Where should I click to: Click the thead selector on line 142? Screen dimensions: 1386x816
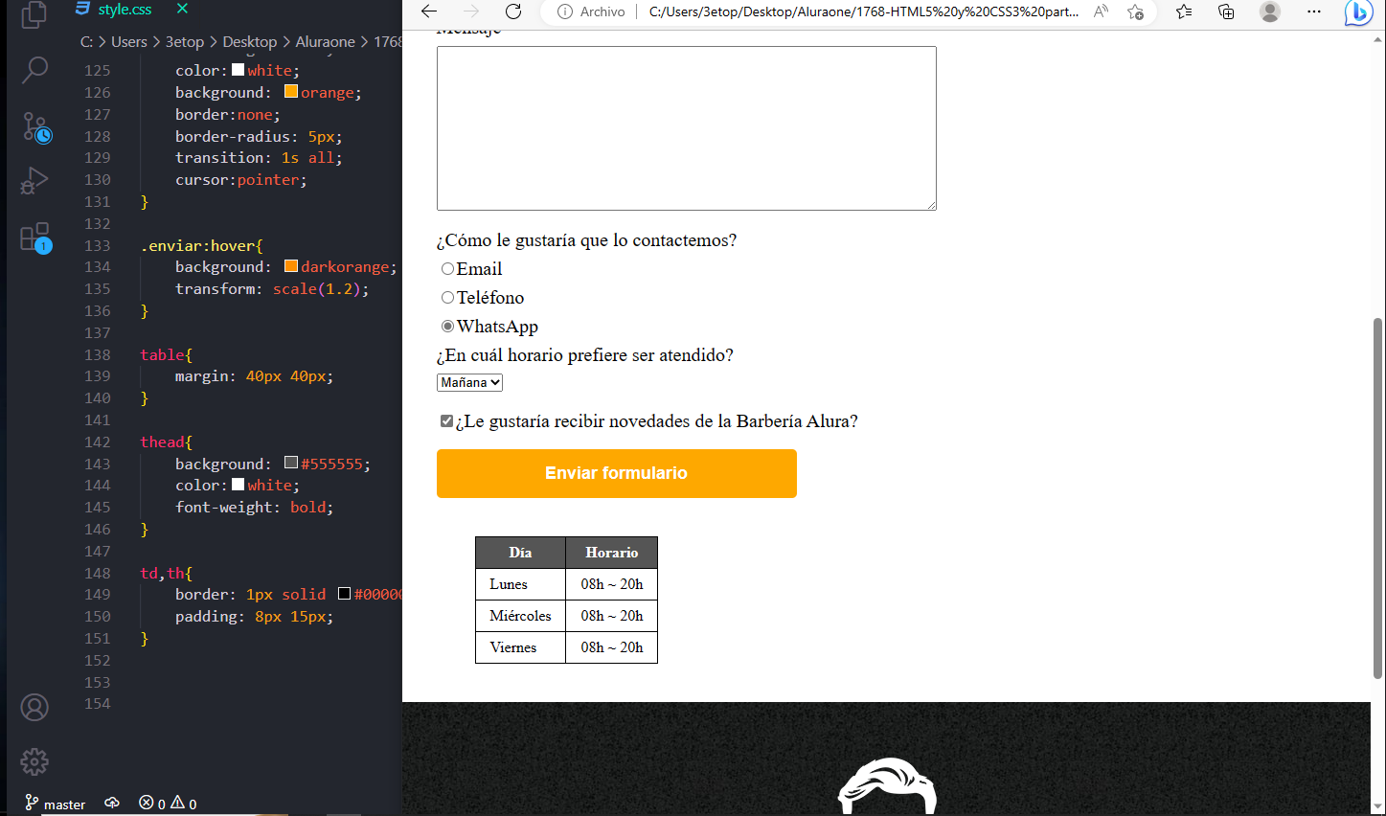tap(162, 442)
